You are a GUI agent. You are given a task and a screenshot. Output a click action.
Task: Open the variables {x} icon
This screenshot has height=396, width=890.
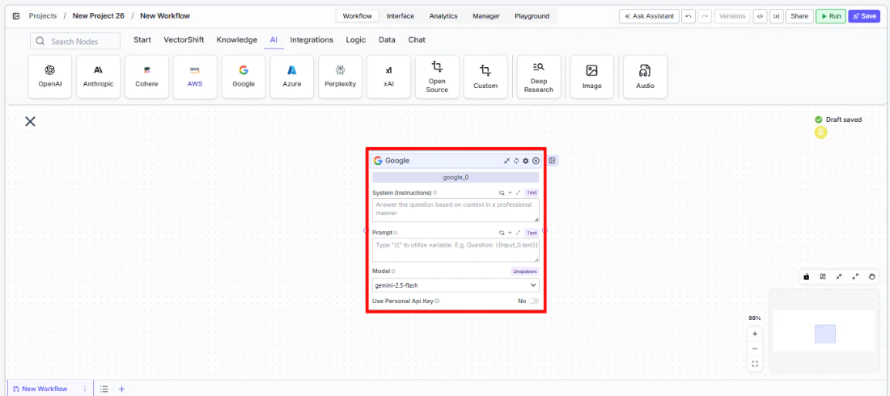[776, 16]
